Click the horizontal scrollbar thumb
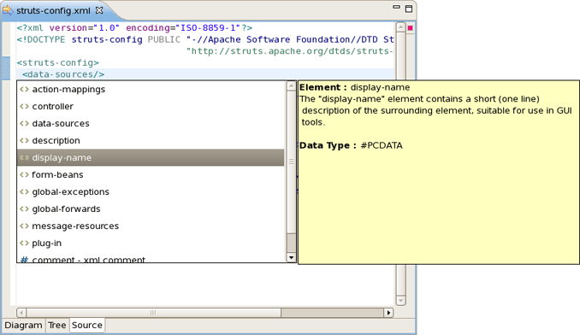Screen dimensions: 580x335 coord(153,313)
